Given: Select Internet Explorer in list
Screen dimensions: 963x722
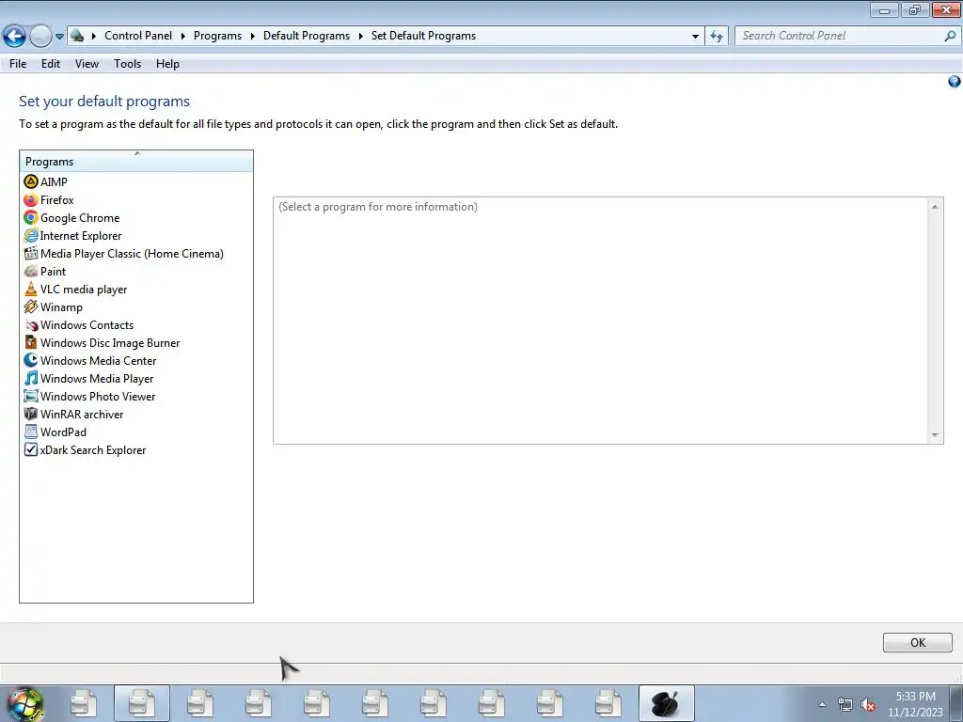Looking at the screenshot, I should (81, 236).
